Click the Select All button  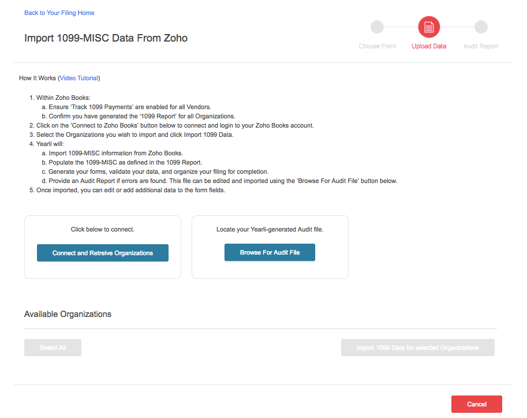pyautogui.click(x=53, y=348)
